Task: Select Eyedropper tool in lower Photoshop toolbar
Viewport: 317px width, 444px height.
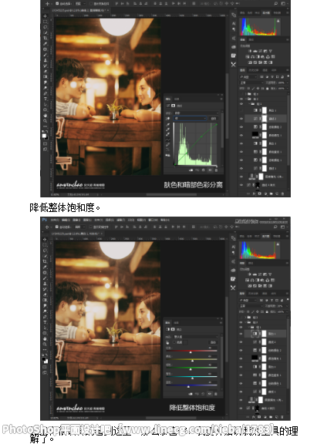Action: point(45,267)
